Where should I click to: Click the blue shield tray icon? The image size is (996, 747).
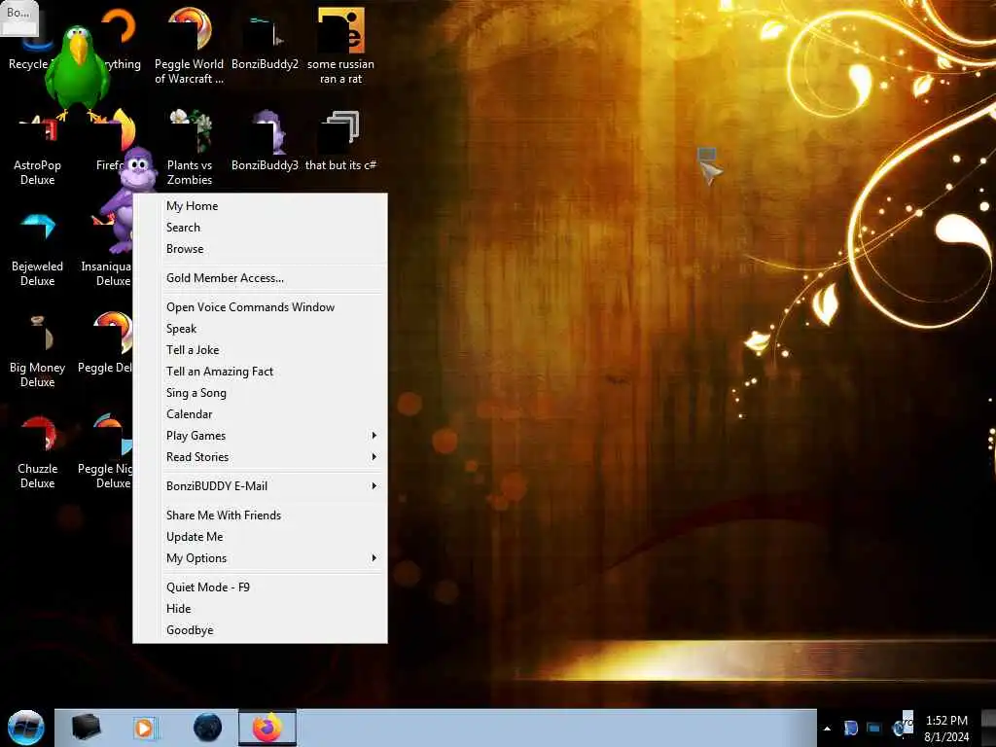850,728
